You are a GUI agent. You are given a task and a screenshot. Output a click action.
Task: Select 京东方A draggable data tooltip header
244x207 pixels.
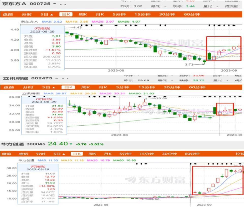pyautogui.click(x=42, y=30)
